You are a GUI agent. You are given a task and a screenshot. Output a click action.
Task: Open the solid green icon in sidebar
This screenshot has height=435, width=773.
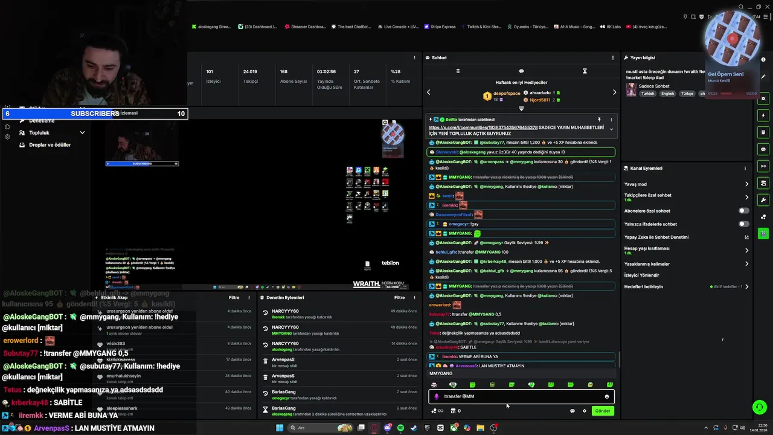tap(763, 233)
